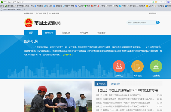Open the 机构职能 orange document icon
This screenshot has width=171, height=112.
coord(137,66)
